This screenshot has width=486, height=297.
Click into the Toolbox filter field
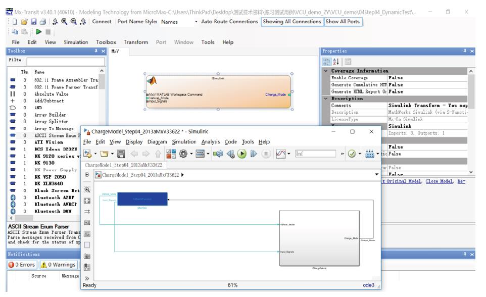[x=66, y=62]
